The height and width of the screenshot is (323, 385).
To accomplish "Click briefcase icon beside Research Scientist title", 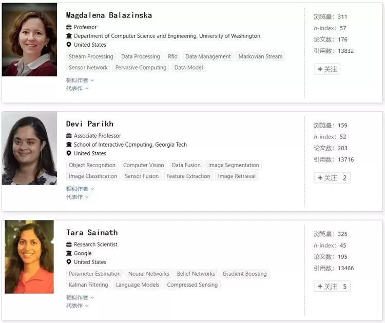I will 69,245.
